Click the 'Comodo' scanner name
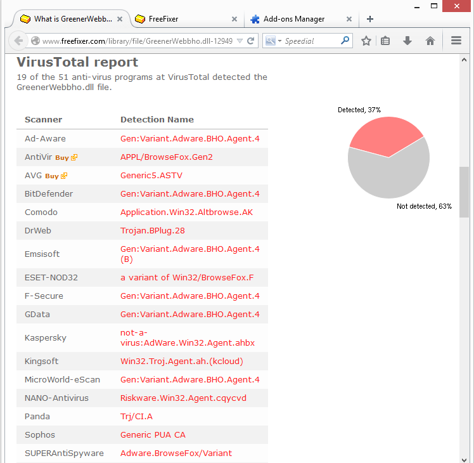The height and width of the screenshot is (463, 474). [41, 212]
